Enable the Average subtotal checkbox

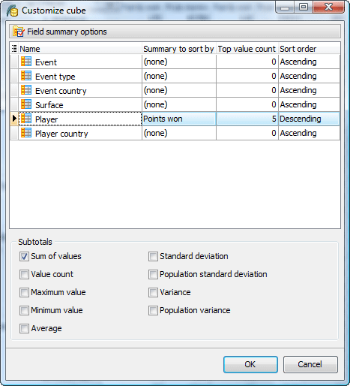click(x=24, y=328)
